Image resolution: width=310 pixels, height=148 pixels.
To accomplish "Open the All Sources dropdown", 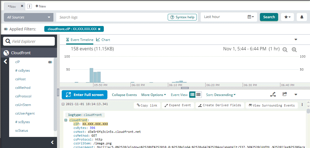I will 29,17.
